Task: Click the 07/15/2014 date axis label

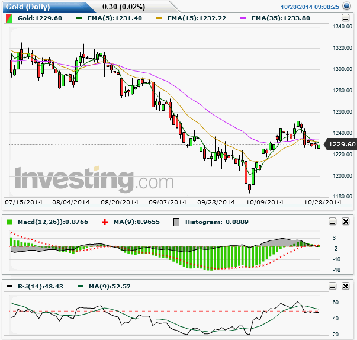Action: click(24, 202)
